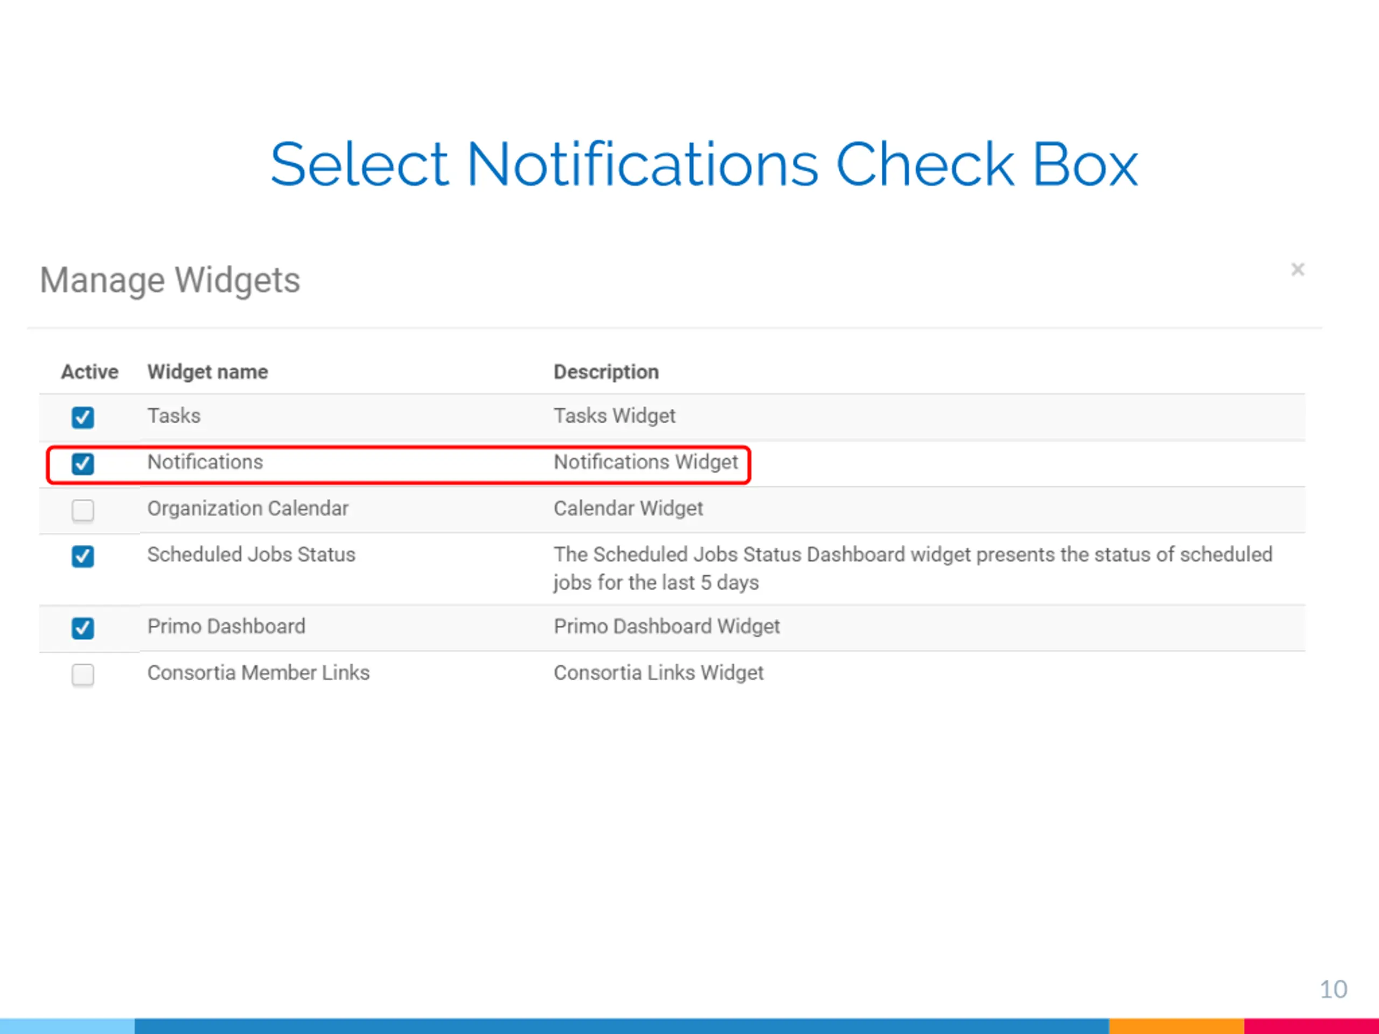Select the Organization Calendar name
The height and width of the screenshot is (1034, 1379).
tap(247, 508)
